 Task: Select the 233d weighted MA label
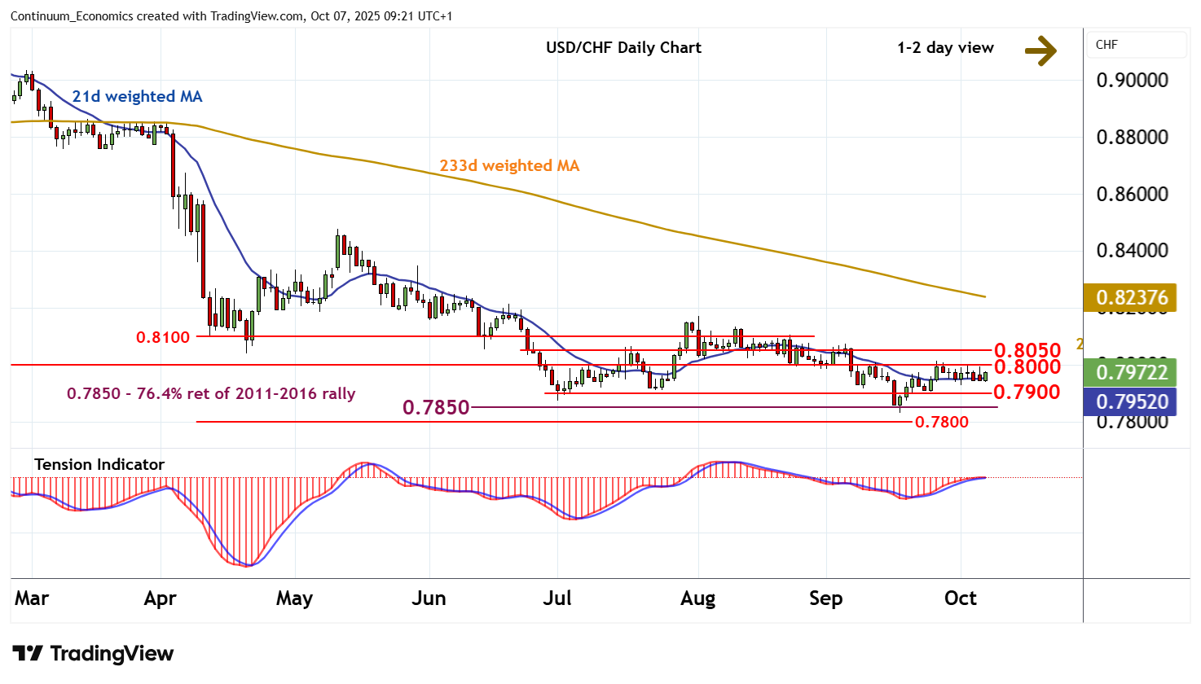coord(509,165)
